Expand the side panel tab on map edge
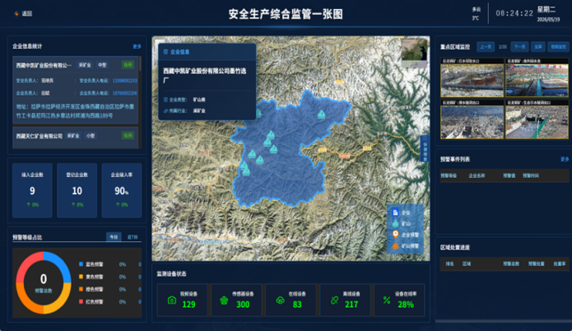The image size is (572, 331). coord(425,148)
